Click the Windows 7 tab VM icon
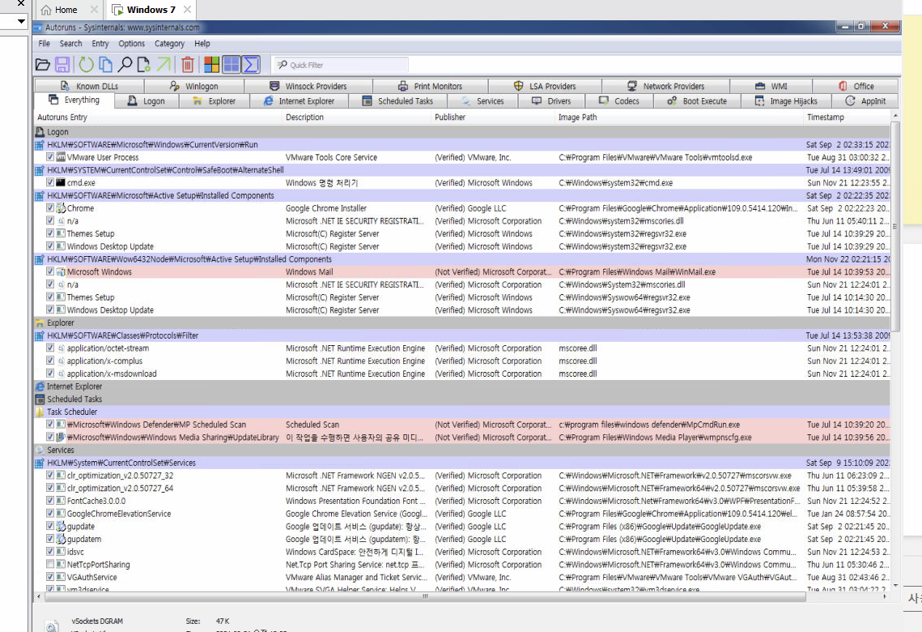Image resolution: width=922 pixels, height=632 pixels. [x=117, y=10]
